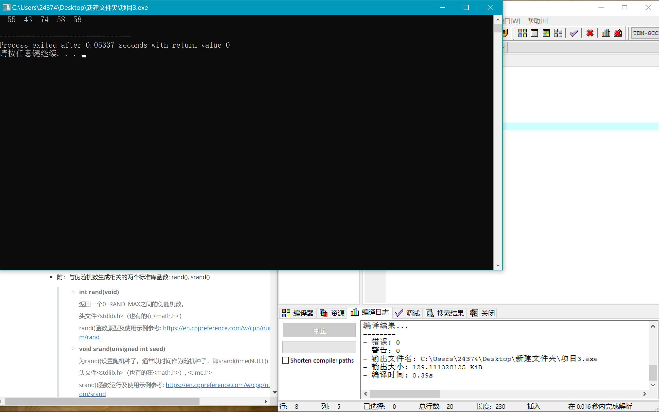Click the Compile icon (four colored squares)
This screenshot has height=412, width=659.
coord(522,33)
